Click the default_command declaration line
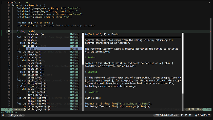The width and height of the screenshot is (213, 120). tap(44, 17)
